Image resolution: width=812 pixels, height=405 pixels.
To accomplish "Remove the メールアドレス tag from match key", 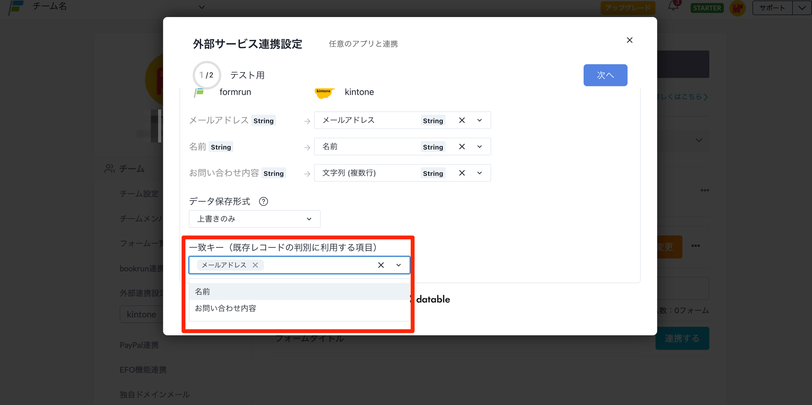I will (x=255, y=265).
